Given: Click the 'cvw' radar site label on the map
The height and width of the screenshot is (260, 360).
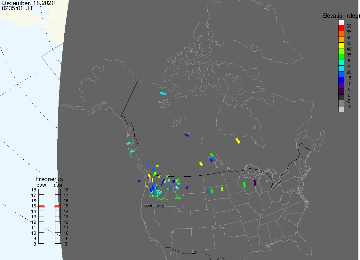Looking at the screenshot, I should [x=148, y=206].
